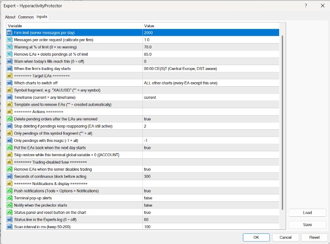Click the Help question mark in title bar

306,6
